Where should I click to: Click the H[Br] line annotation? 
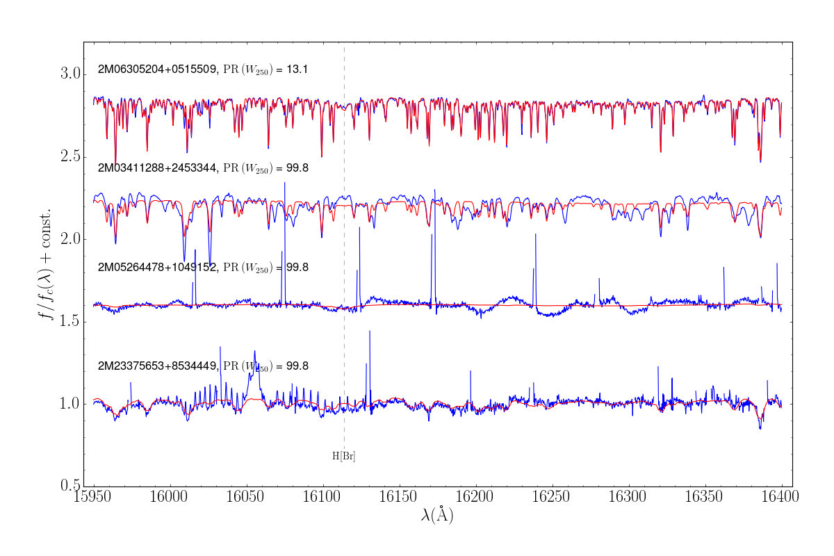point(344,456)
